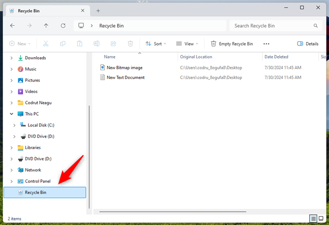The width and height of the screenshot is (329, 225).
Task: Select Recycle Bin in navigation pane
Action: point(45,193)
